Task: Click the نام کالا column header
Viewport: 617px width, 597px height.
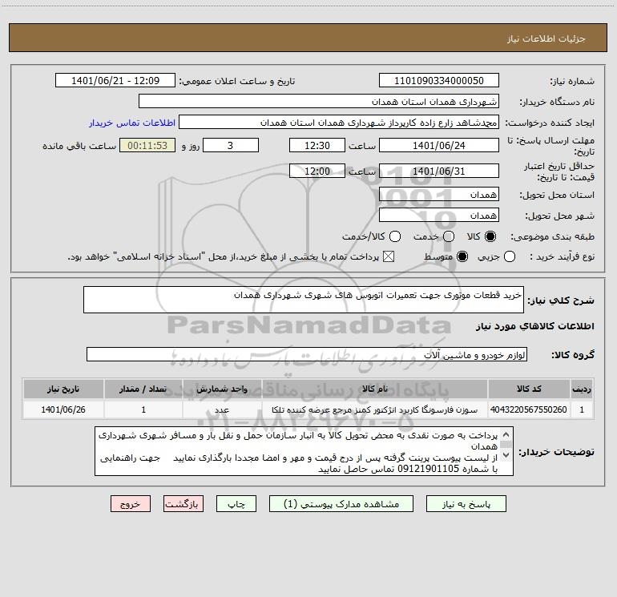Action: 375,389
